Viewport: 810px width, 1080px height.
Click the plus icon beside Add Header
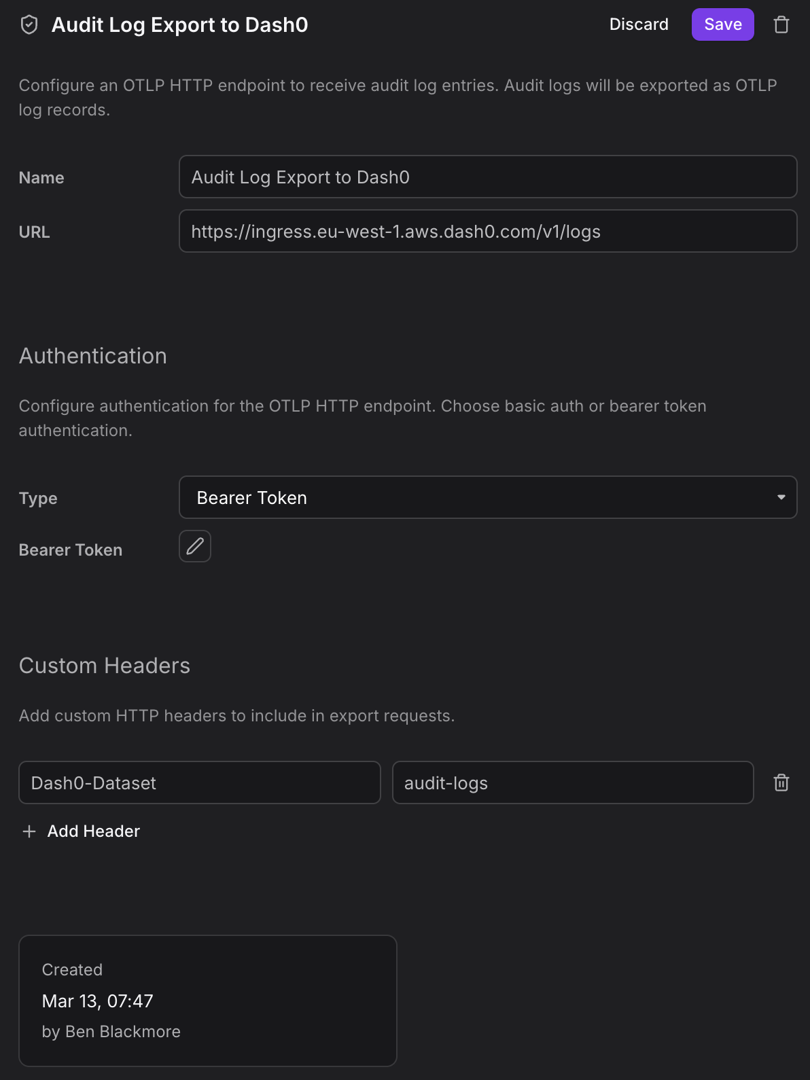coord(29,831)
